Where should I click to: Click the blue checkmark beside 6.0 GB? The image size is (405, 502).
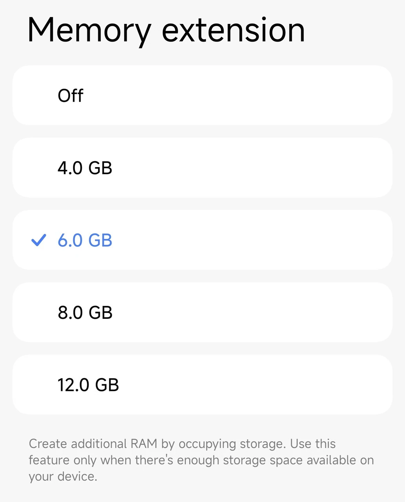38,240
